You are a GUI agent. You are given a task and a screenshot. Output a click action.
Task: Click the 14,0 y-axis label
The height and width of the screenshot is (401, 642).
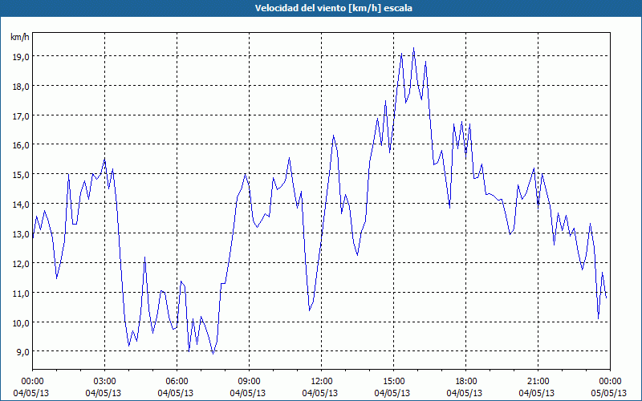(21, 205)
